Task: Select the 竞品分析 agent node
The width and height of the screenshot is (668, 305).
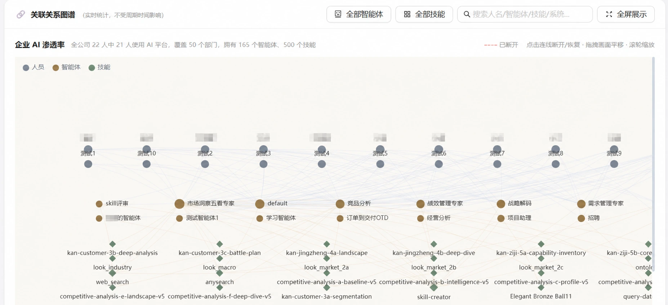Action: (x=340, y=204)
